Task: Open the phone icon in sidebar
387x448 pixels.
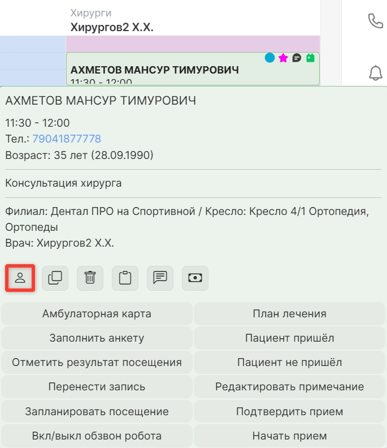Action: [x=375, y=21]
